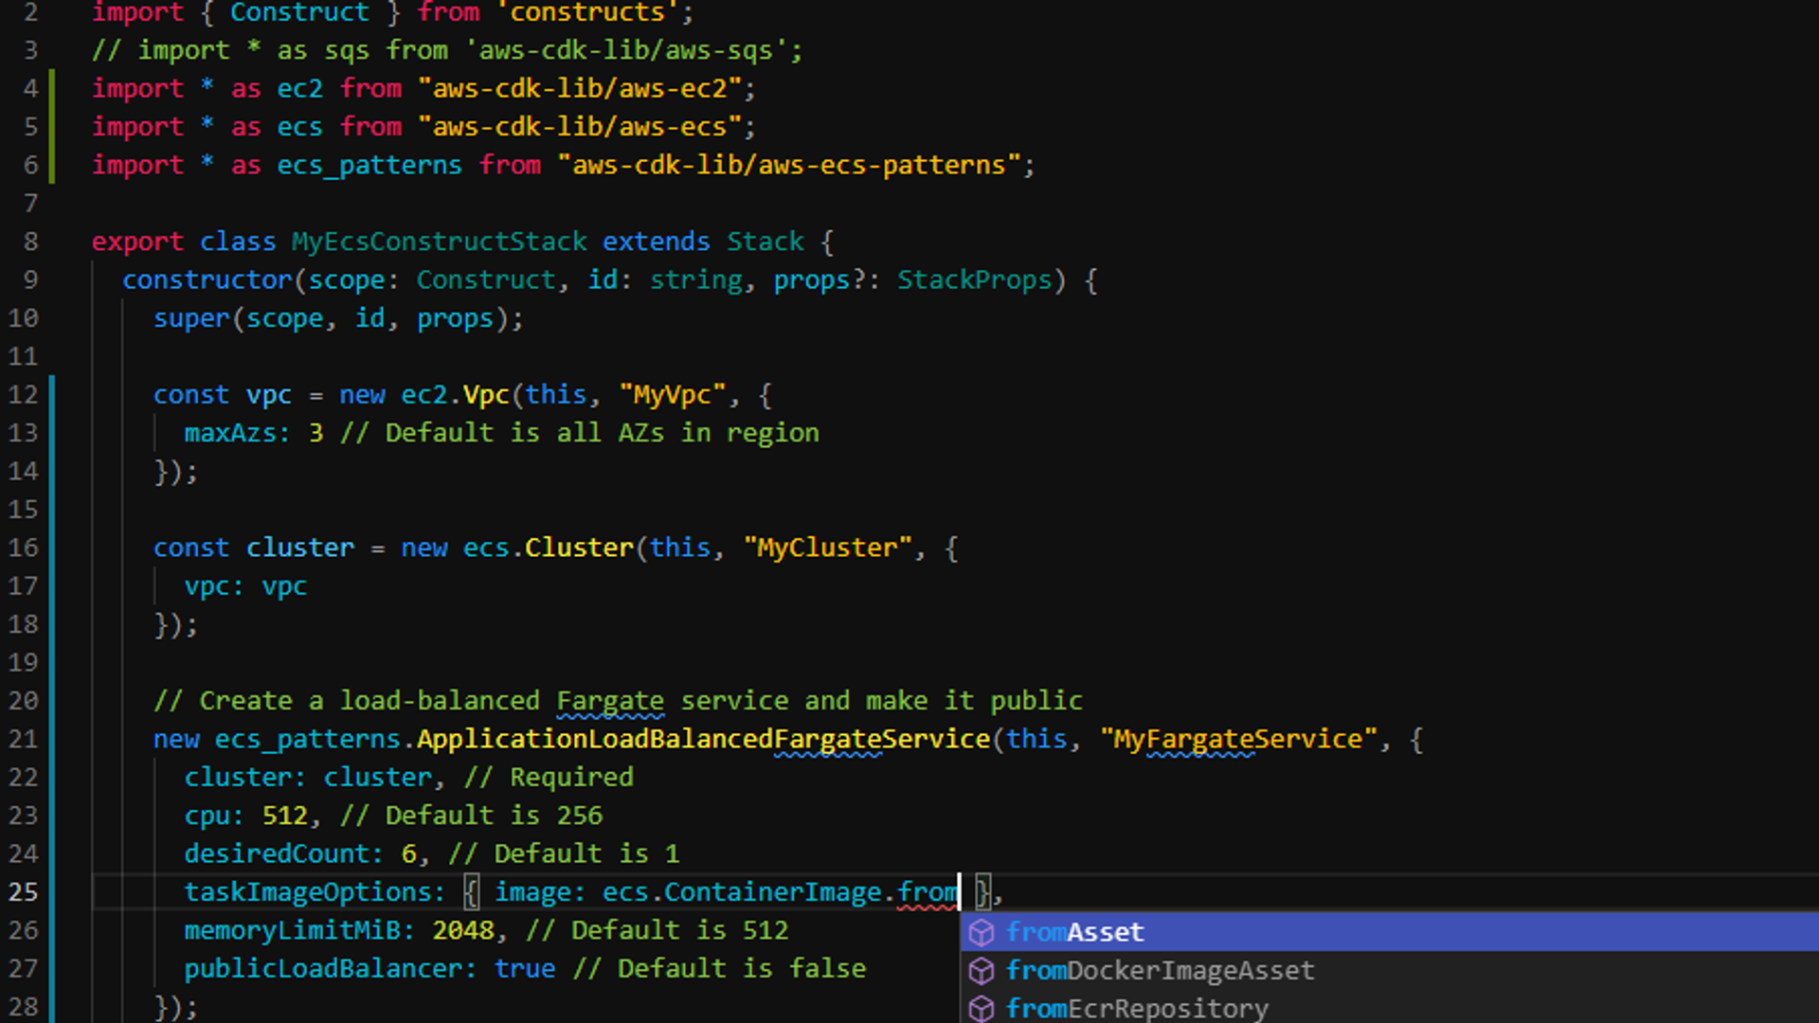Click line number 8 in the gutter

point(30,242)
